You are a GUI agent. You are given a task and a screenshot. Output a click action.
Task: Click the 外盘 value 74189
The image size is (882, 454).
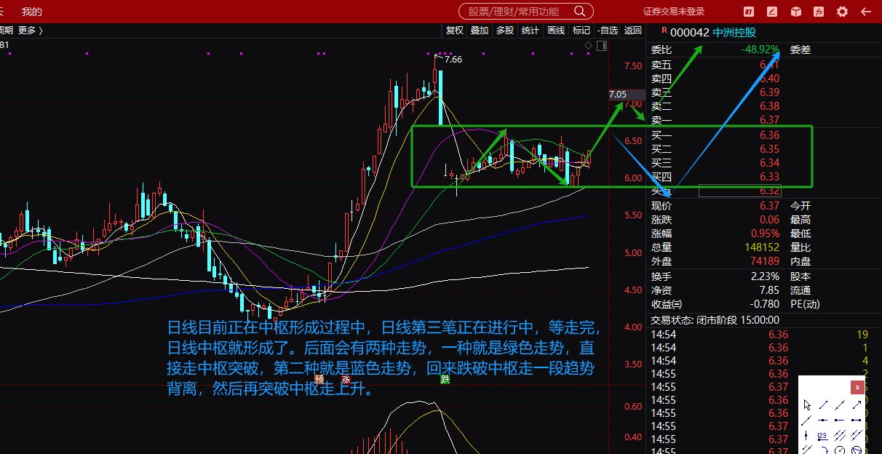pyautogui.click(x=764, y=261)
